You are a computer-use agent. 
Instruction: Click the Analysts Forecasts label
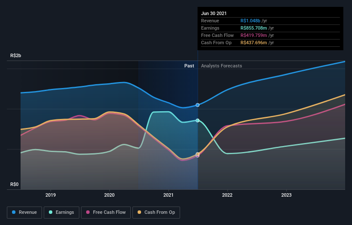point(222,66)
